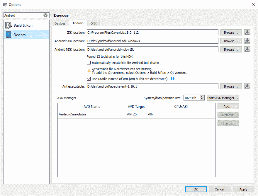Switch to the QNX tab
This screenshot has width=258, height=196.
[94, 23]
